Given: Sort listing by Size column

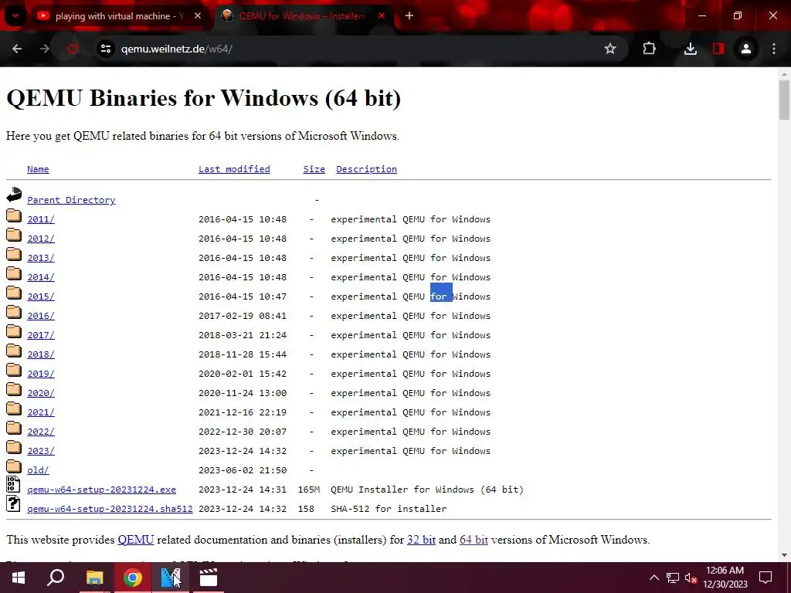Looking at the screenshot, I should point(314,169).
